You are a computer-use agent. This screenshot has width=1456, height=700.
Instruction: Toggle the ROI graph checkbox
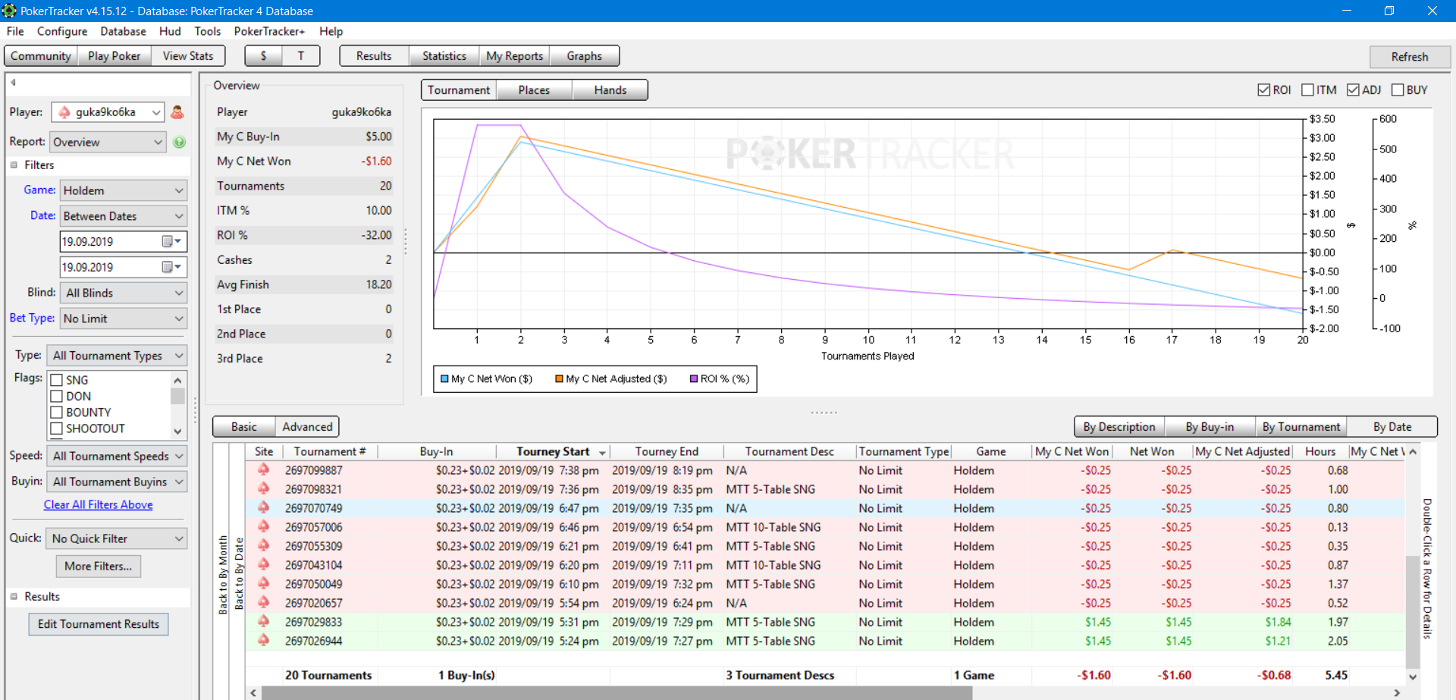1263,89
